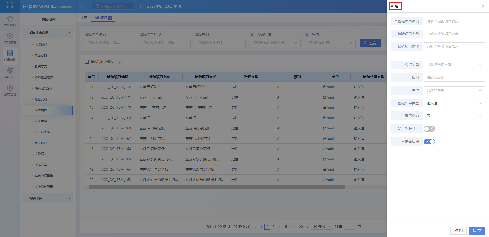Open the app grid launcher icon

click(x=10, y=6)
